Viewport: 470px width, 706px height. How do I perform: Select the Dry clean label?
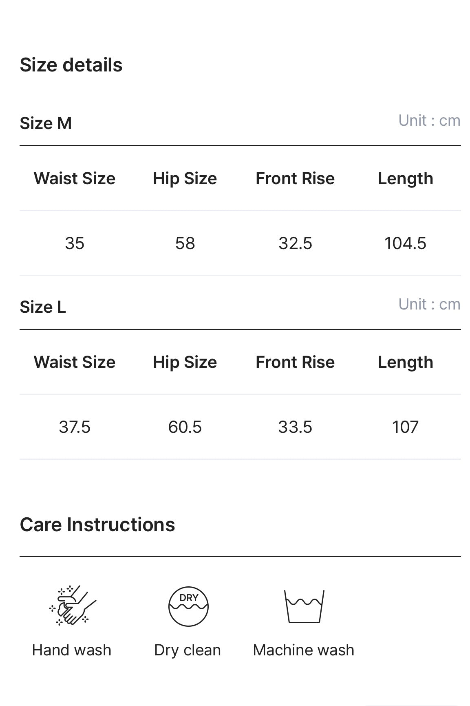[x=188, y=650]
